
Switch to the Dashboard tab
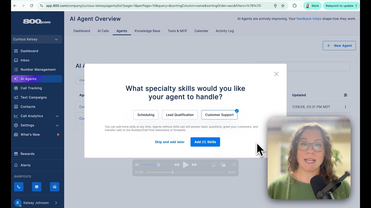(x=82, y=31)
